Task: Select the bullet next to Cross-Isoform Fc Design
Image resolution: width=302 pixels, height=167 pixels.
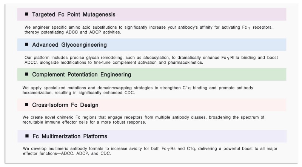Action: (x=26, y=105)
